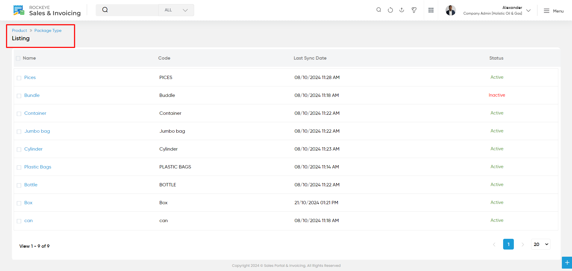
Task: Check the Bottle row checkbox
Action: [19, 185]
